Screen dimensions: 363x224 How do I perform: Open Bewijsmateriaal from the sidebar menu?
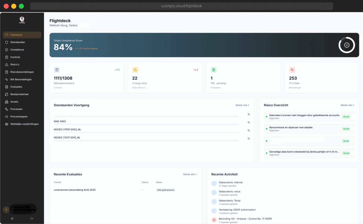point(19,94)
